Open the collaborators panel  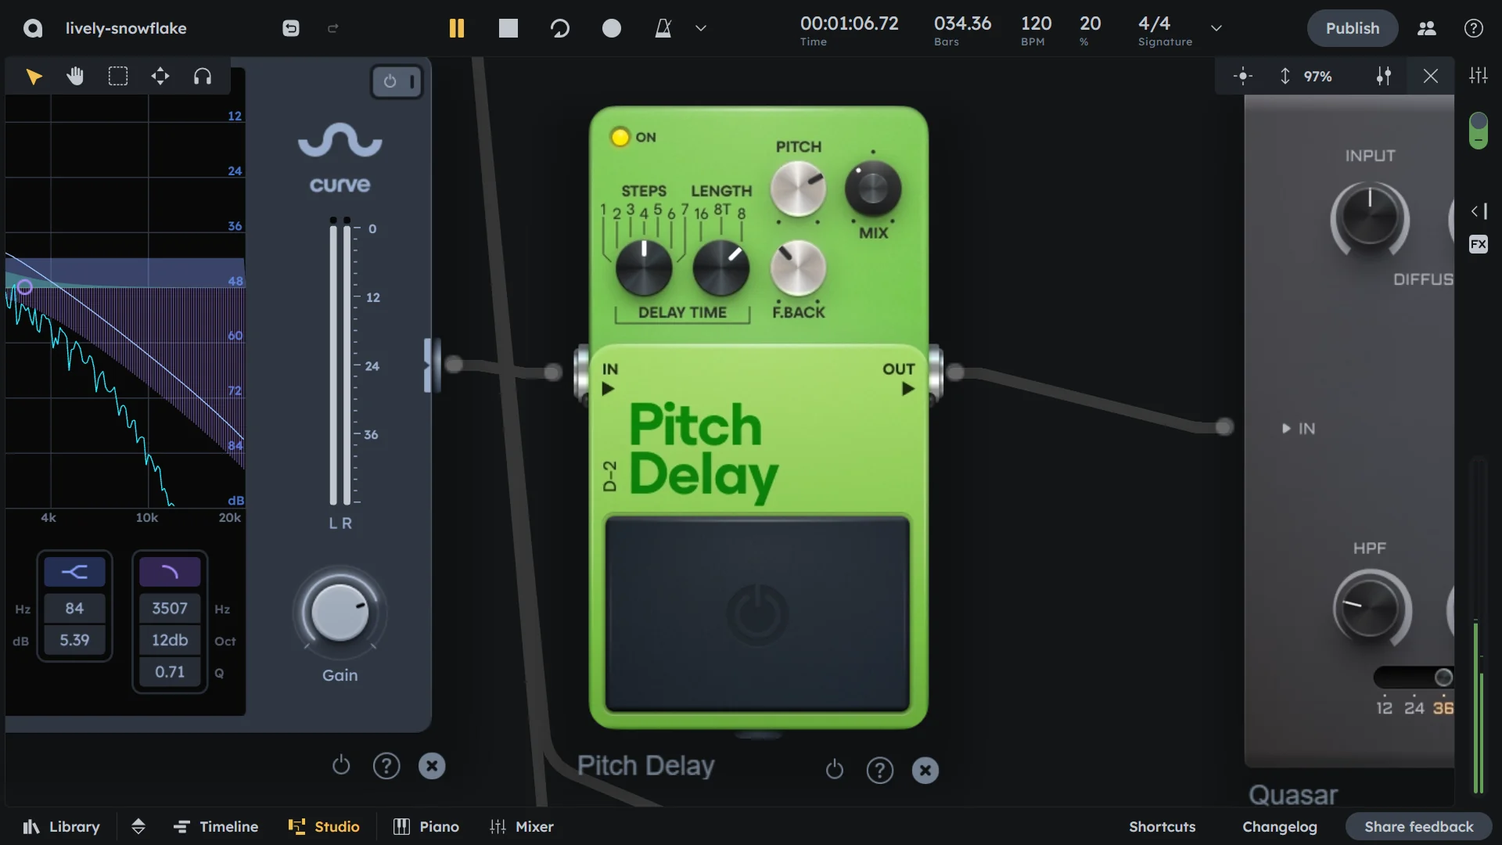1426,28
